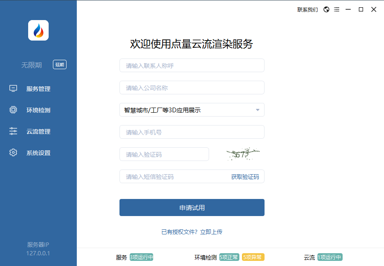The image size is (384, 266).
Task: Click the 3项运行中 service status badge
Action: point(141,257)
